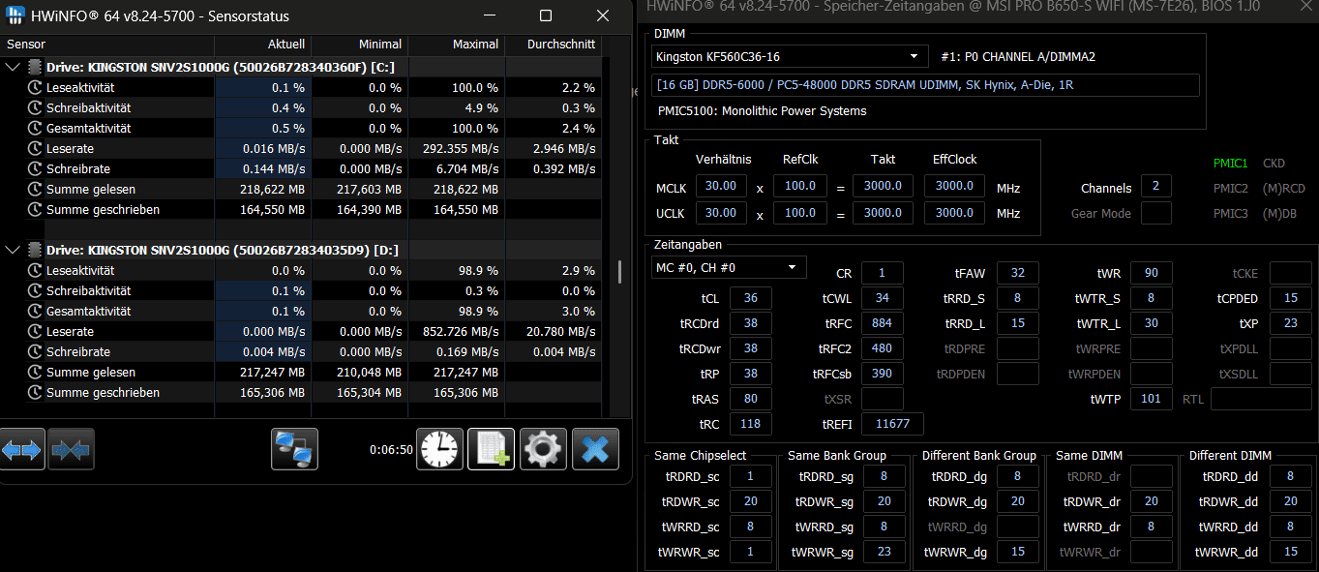
Task: Click the tWRWR_sg field showing 23
Action: click(x=884, y=552)
